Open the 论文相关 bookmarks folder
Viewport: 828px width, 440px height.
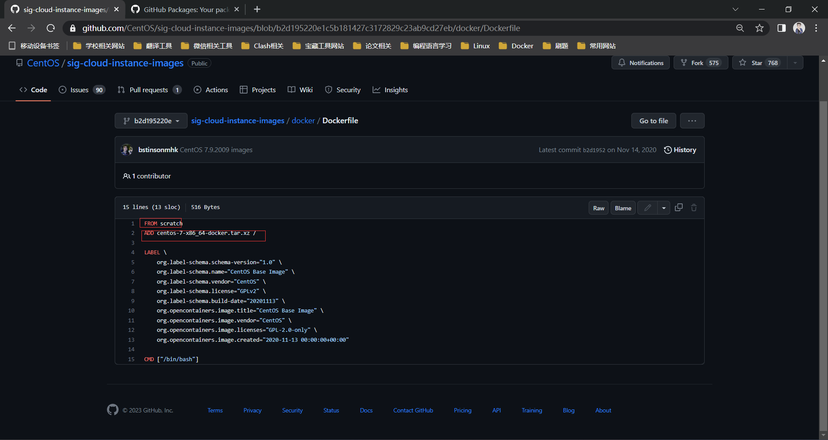point(372,46)
